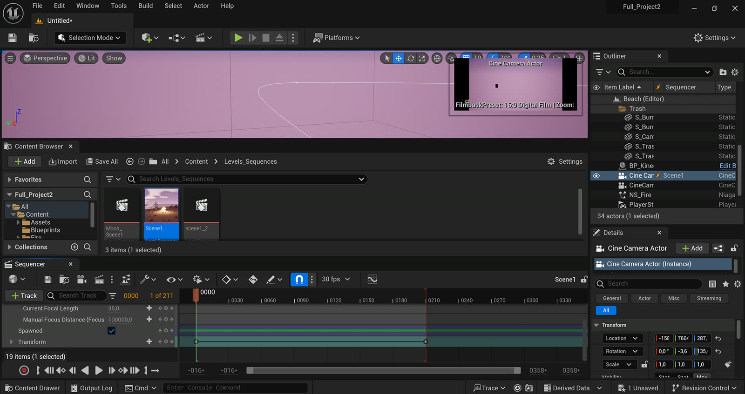
Task: Open viewport options hamburger menu
Action: (x=10, y=58)
